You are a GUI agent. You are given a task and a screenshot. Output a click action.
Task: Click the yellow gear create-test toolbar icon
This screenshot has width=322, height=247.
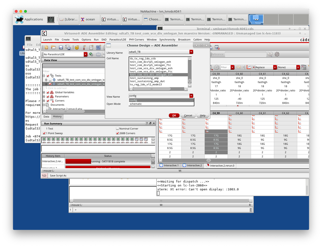pos(77,48)
